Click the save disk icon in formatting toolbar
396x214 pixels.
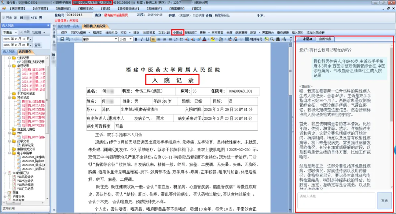(x=62, y=39)
